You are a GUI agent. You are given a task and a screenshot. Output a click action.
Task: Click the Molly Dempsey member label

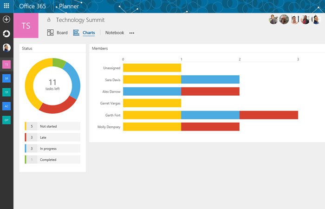coord(109,127)
